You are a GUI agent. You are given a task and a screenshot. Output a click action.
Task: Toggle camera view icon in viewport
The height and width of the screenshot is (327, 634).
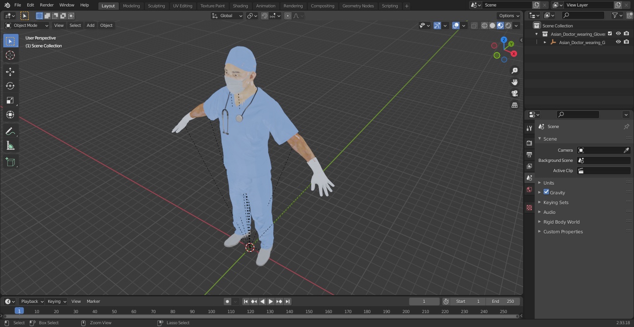click(514, 94)
